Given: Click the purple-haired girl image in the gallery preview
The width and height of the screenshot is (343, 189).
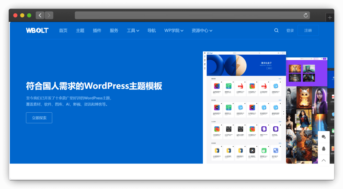Looking at the screenshot, I should [x=319, y=100].
